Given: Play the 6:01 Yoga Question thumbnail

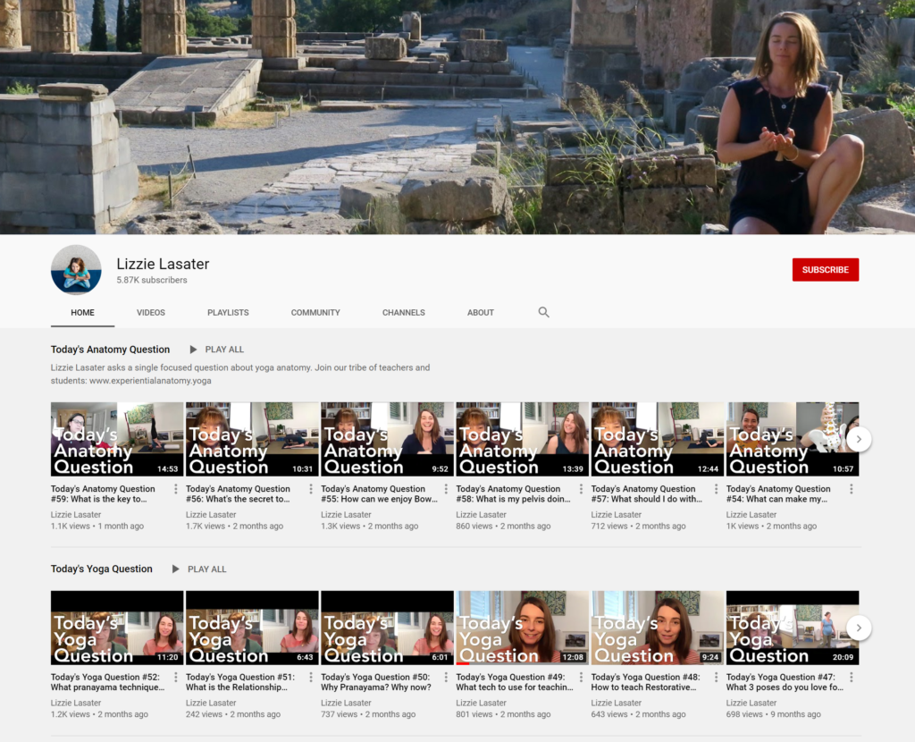Looking at the screenshot, I should click(x=387, y=628).
